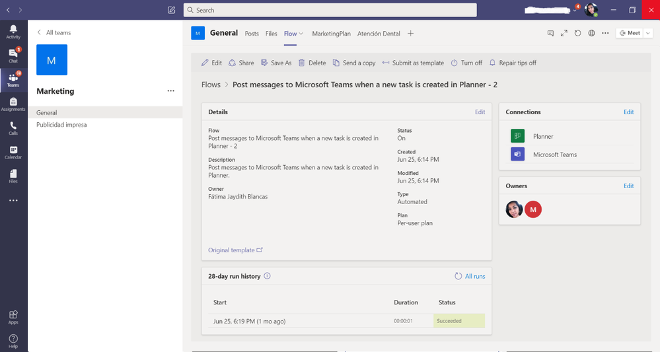Screen dimensions: 660x352
Task: Expand the Flow tab dropdown chevron
Action: (301, 34)
